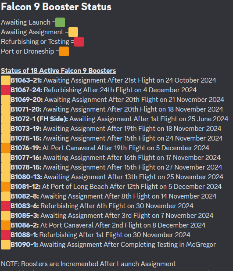The image size is (233, 271).
Task: Click the red square beside B1083-6
Action: (6, 206)
